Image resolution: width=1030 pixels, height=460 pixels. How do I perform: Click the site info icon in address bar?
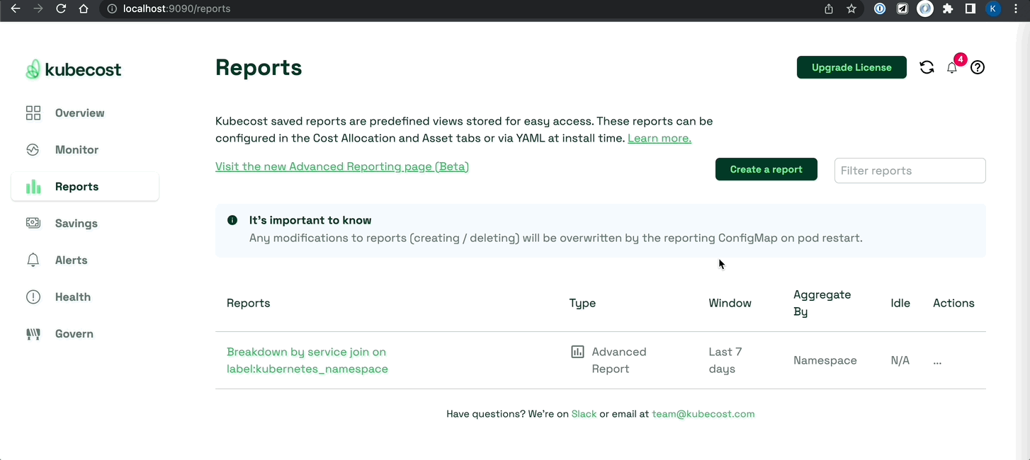click(x=112, y=8)
